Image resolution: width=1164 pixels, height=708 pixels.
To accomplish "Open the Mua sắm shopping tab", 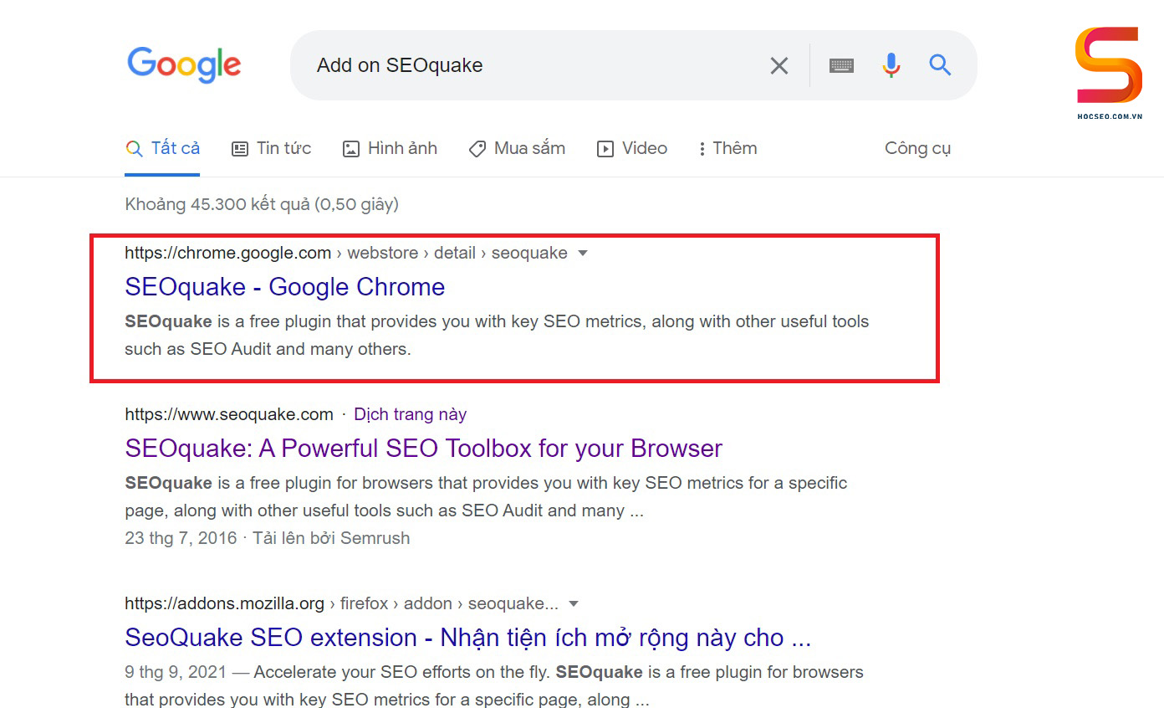I will point(517,148).
